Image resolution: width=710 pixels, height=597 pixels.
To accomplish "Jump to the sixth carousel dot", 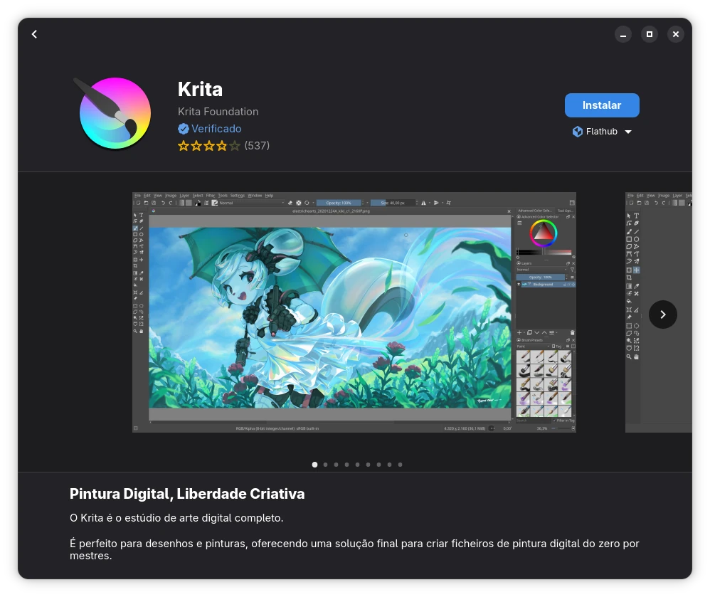I will tap(368, 464).
